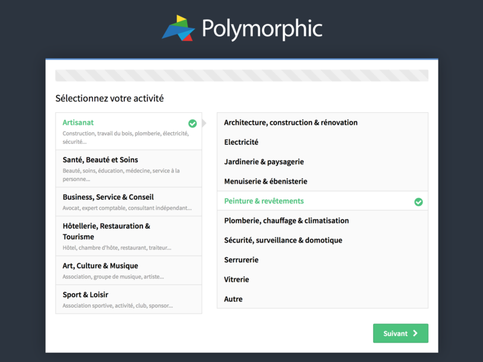Select Menuiserie & ébenisterie option

tap(266, 182)
